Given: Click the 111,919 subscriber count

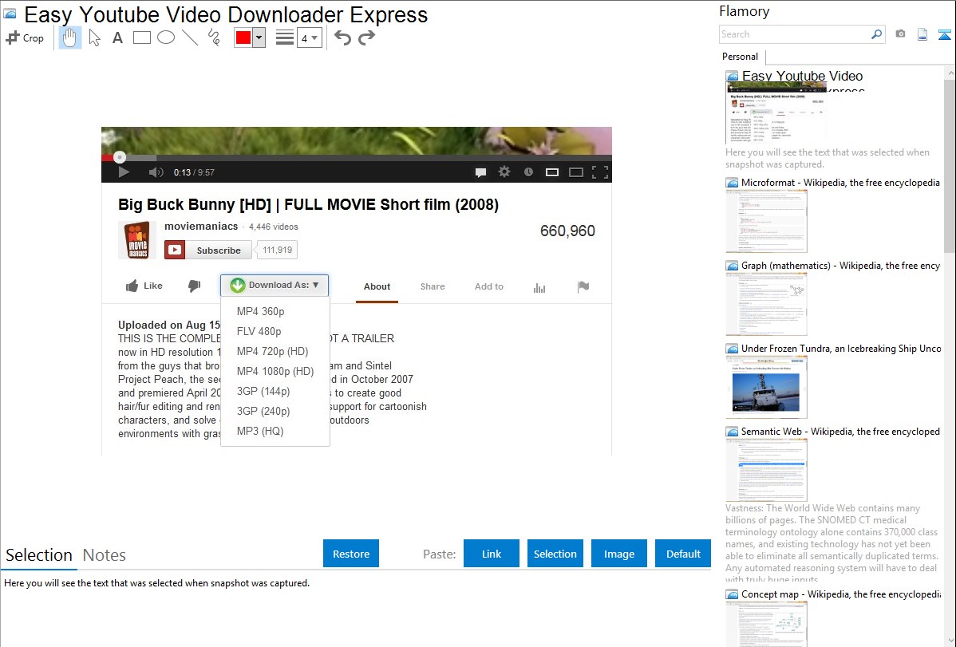Looking at the screenshot, I should pos(277,250).
